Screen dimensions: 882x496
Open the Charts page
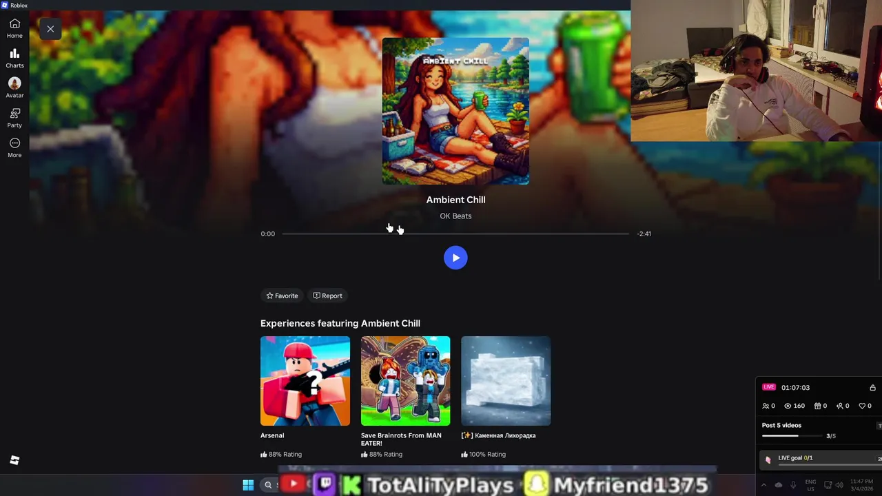pyautogui.click(x=14, y=59)
